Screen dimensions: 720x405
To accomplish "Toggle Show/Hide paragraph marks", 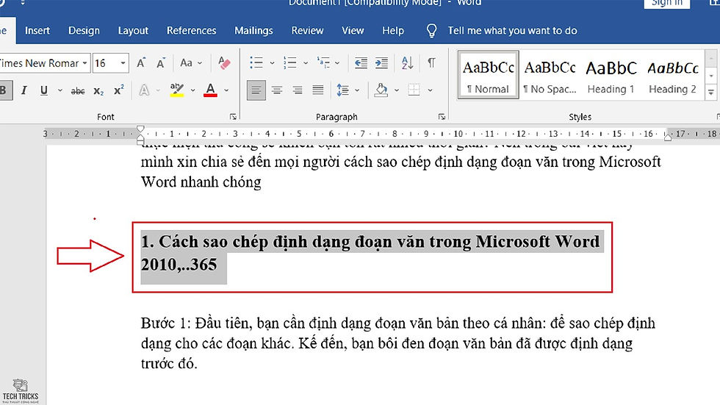I will 431,63.
